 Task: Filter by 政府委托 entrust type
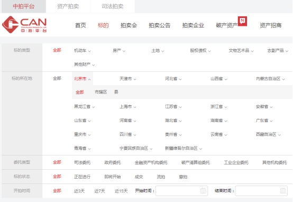click(x=113, y=162)
